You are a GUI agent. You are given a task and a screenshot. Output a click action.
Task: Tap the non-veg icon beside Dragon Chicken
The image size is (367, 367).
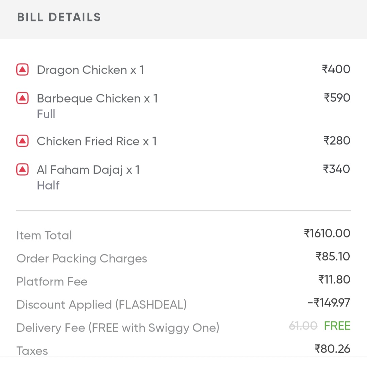click(22, 70)
